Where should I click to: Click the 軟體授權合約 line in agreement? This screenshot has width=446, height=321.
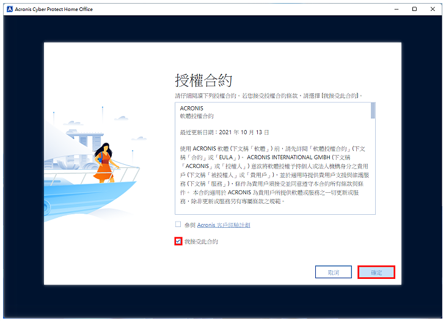tap(197, 116)
